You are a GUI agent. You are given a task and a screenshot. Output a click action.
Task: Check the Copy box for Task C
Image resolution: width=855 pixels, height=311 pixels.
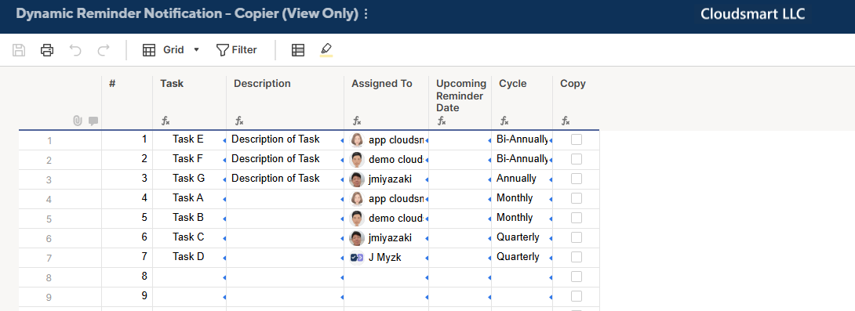(577, 237)
